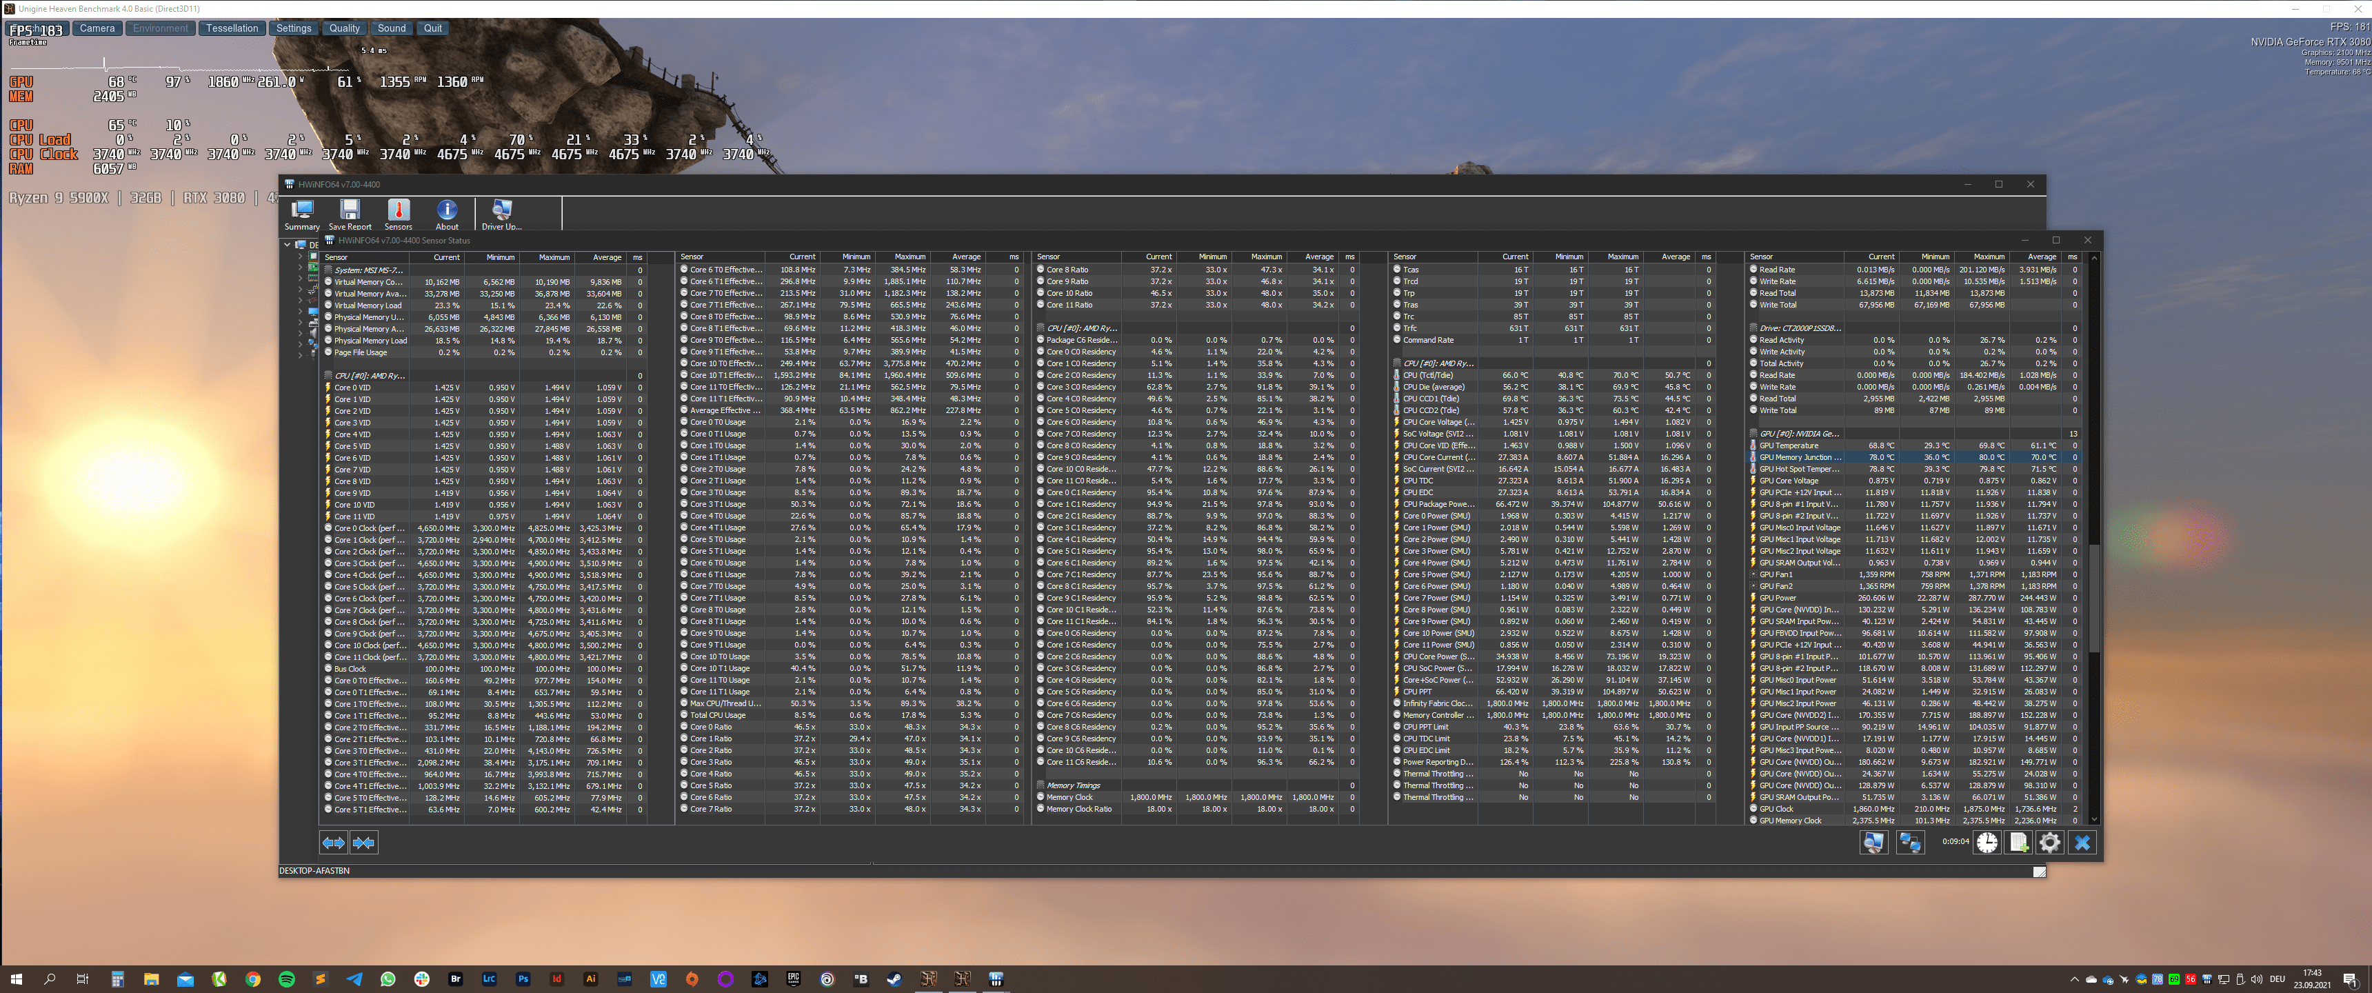2372x993 pixels.
Task: Open the Sound menu in Heaven
Action: [x=392, y=28]
